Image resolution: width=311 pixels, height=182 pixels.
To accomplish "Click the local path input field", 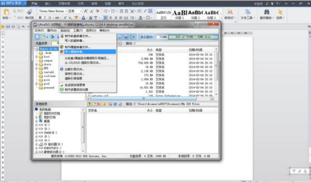I will click(x=171, y=104).
